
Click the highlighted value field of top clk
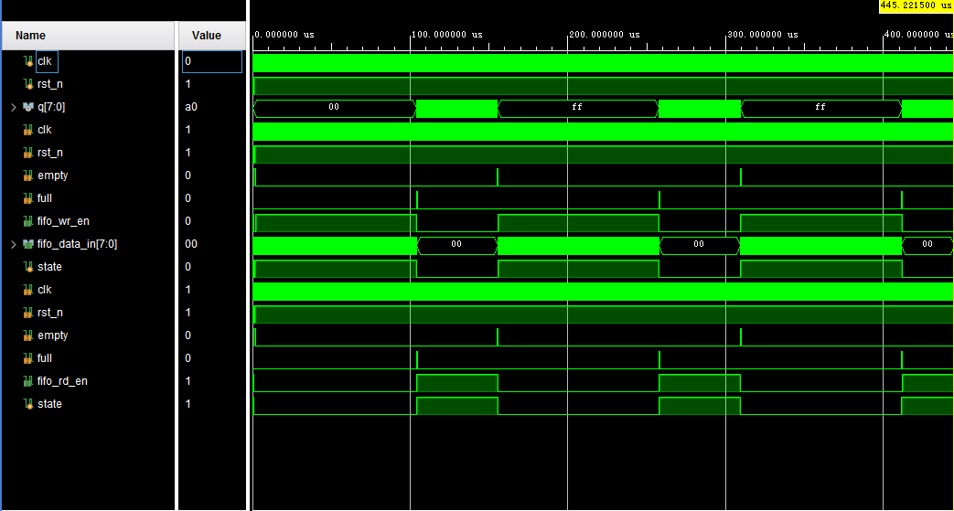click(x=211, y=61)
